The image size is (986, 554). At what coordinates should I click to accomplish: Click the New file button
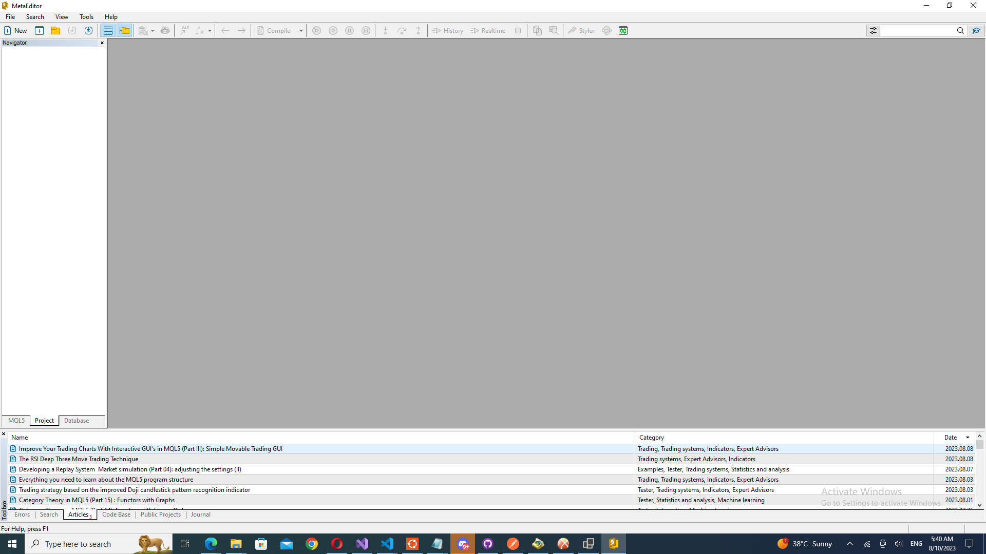[15, 31]
